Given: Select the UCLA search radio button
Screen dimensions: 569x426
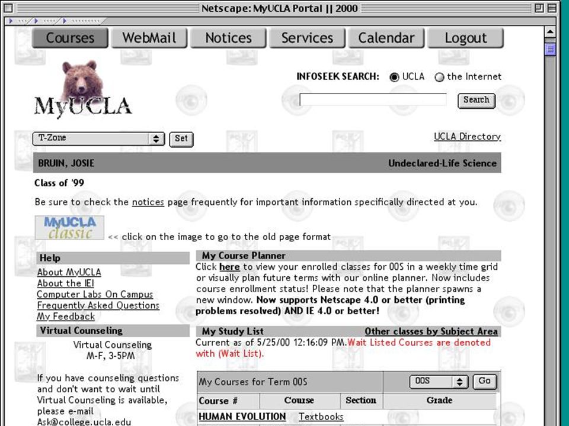Looking at the screenshot, I should (x=394, y=77).
